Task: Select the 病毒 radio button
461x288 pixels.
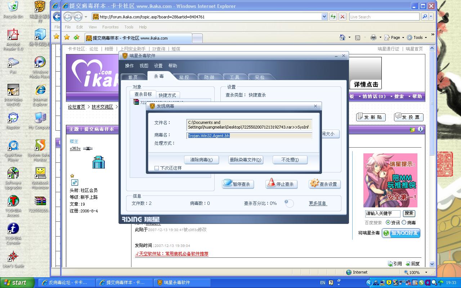Action: click(x=404, y=222)
